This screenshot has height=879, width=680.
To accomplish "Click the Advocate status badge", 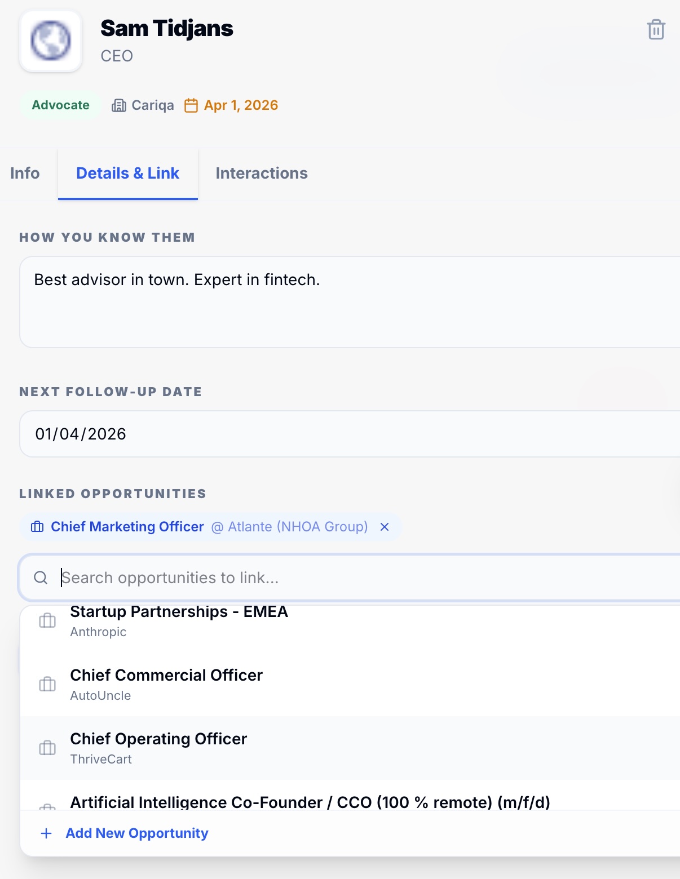I will [x=61, y=105].
